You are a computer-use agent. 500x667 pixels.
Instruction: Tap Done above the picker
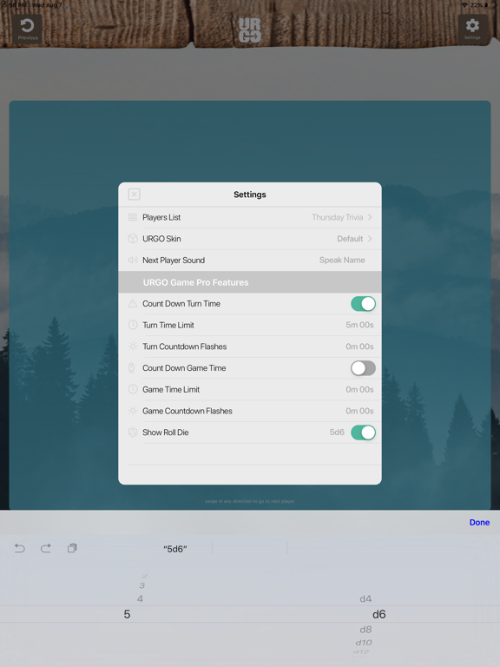click(x=479, y=522)
